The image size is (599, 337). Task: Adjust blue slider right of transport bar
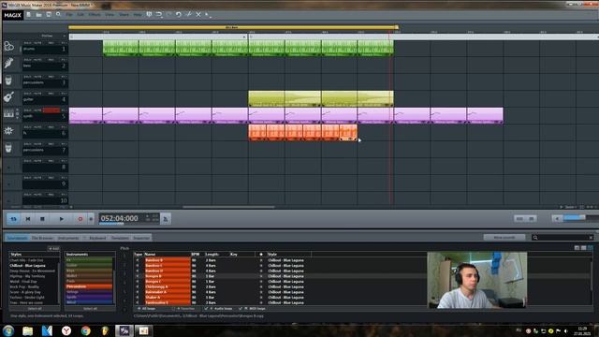pyautogui.click(x=574, y=218)
